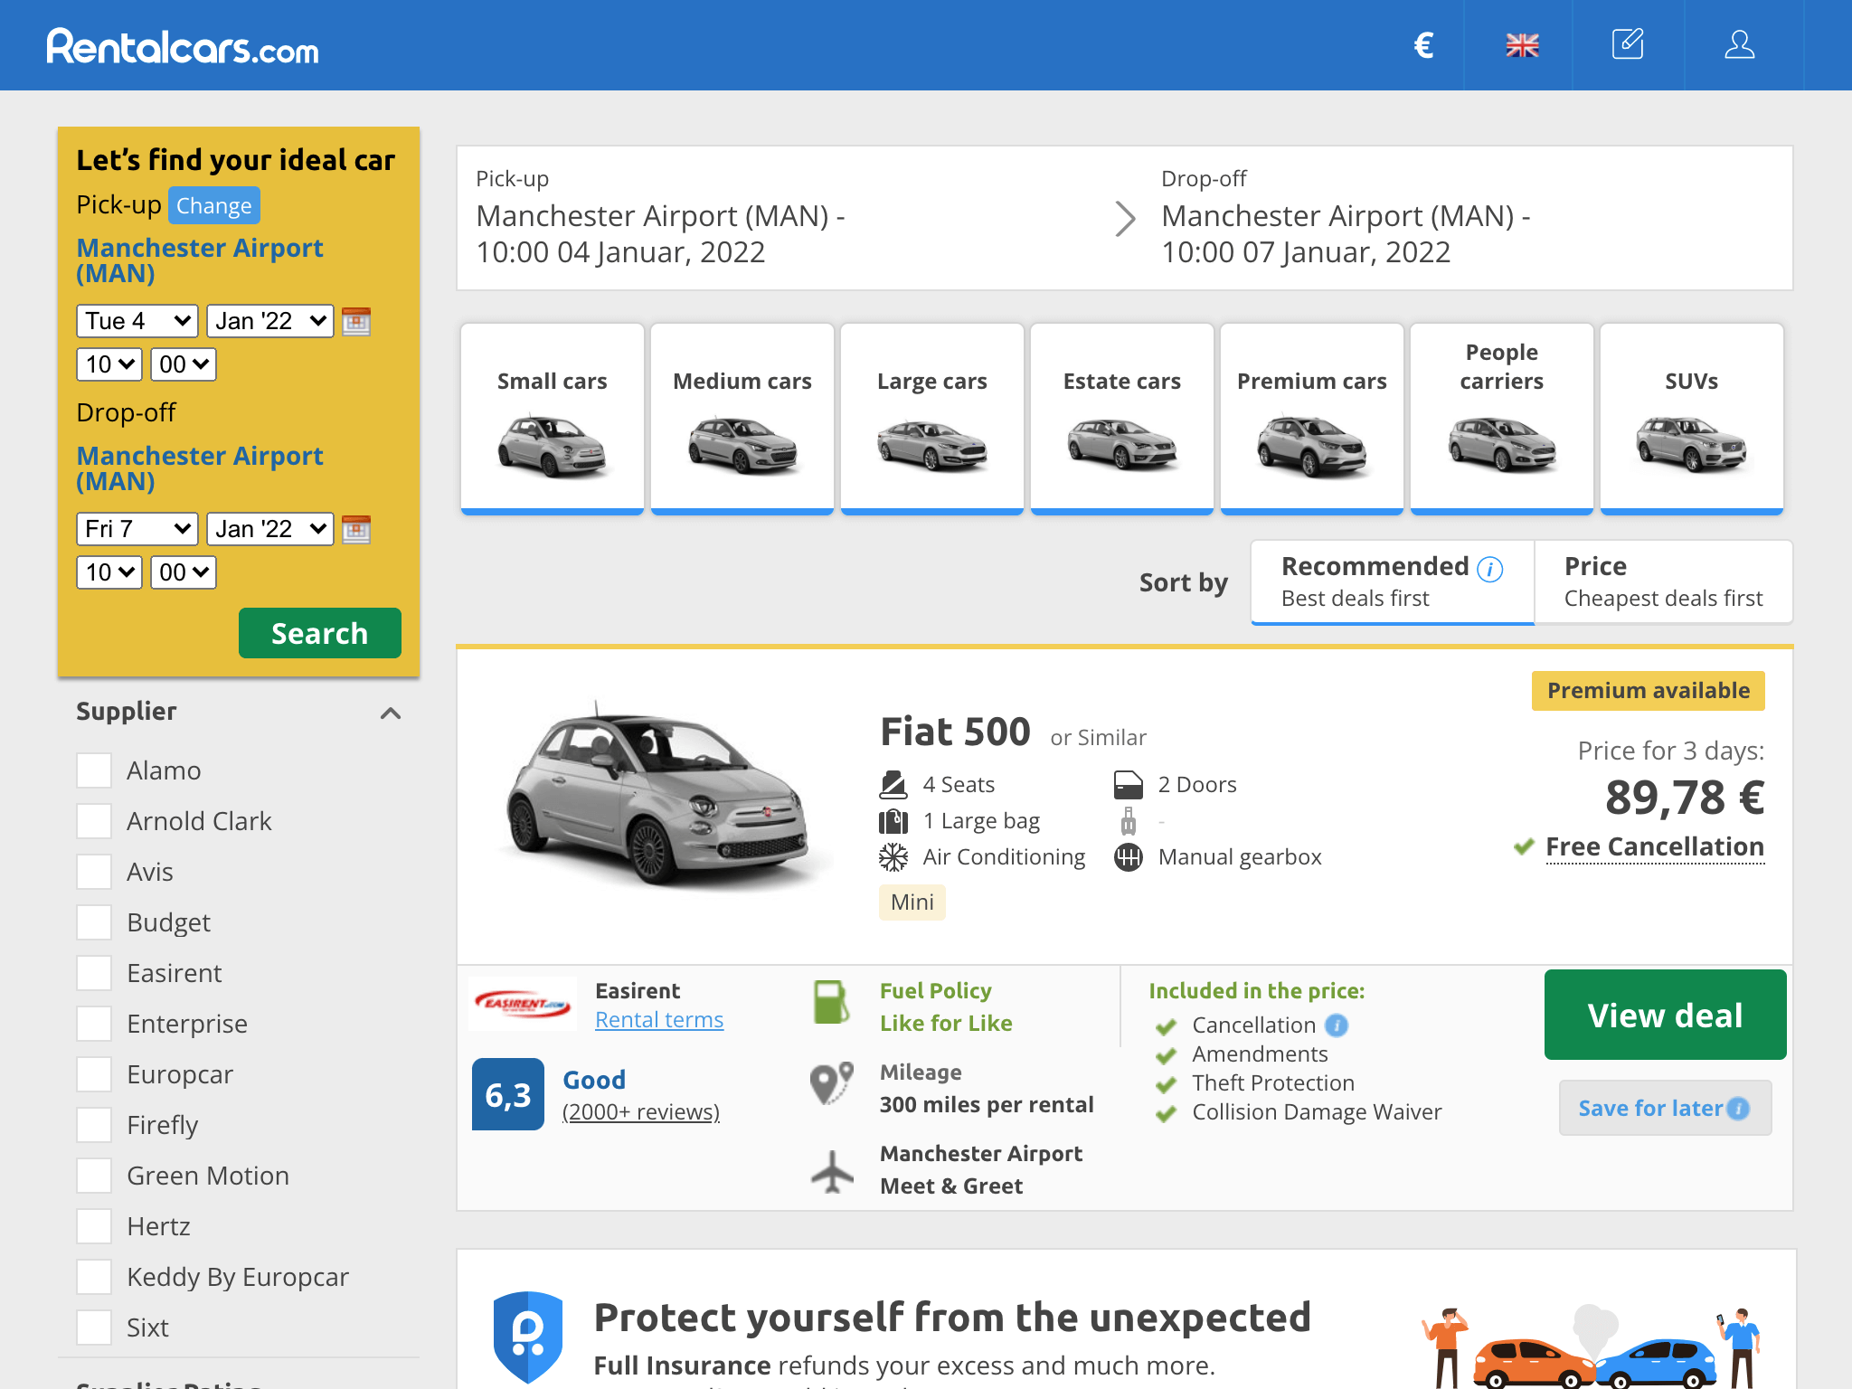Click the Manual gearbox icon
Image resolution: width=1852 pixels, height=1389 pixels.
1129,857
